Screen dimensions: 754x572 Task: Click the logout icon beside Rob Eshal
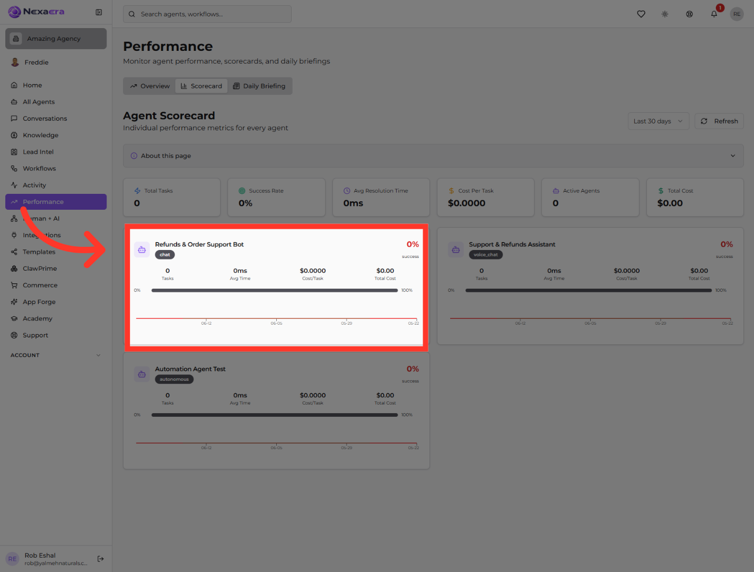pos(101,559)
